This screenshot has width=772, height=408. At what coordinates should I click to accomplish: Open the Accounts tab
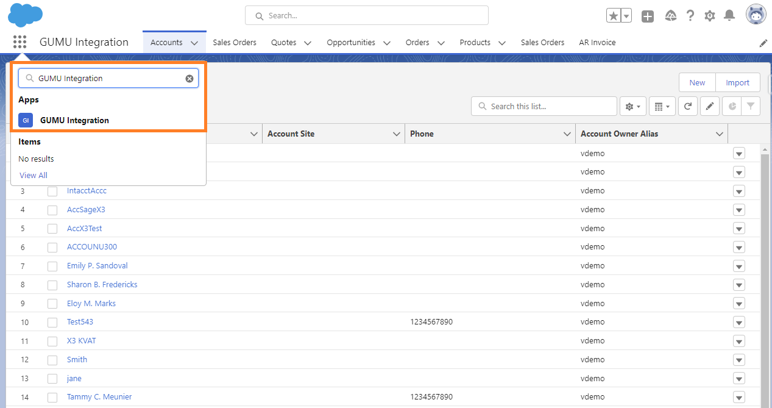[166, 42]
